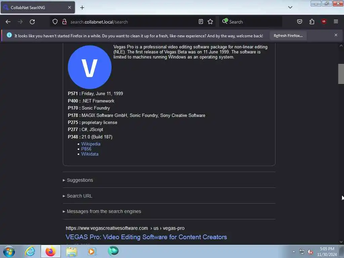Screen dimensions: 344x258
Task: List all tabs dropdown chevron
Action: 290,7
